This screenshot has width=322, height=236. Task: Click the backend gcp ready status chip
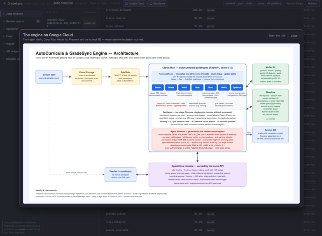pos(239,3)
